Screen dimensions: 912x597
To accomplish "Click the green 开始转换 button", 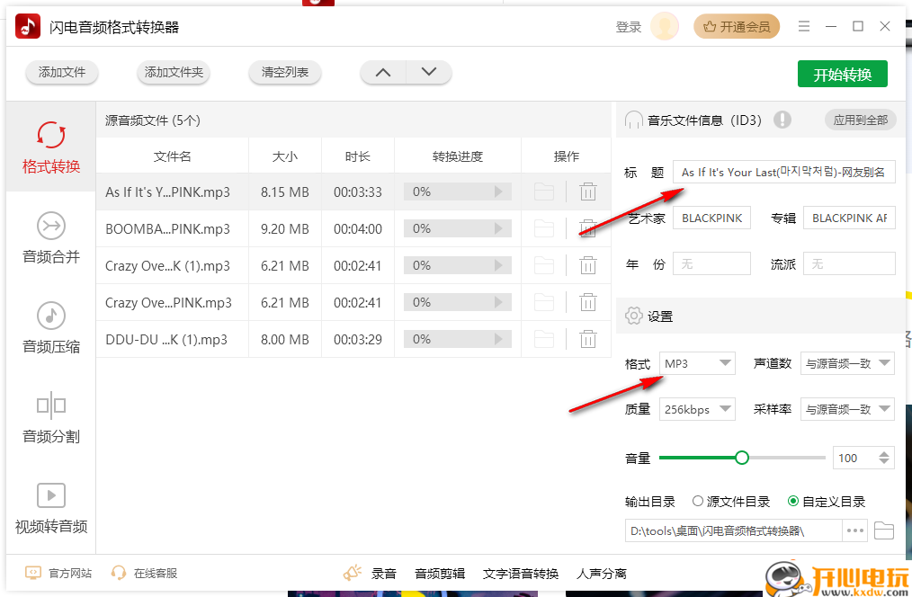I will (842, 74).
